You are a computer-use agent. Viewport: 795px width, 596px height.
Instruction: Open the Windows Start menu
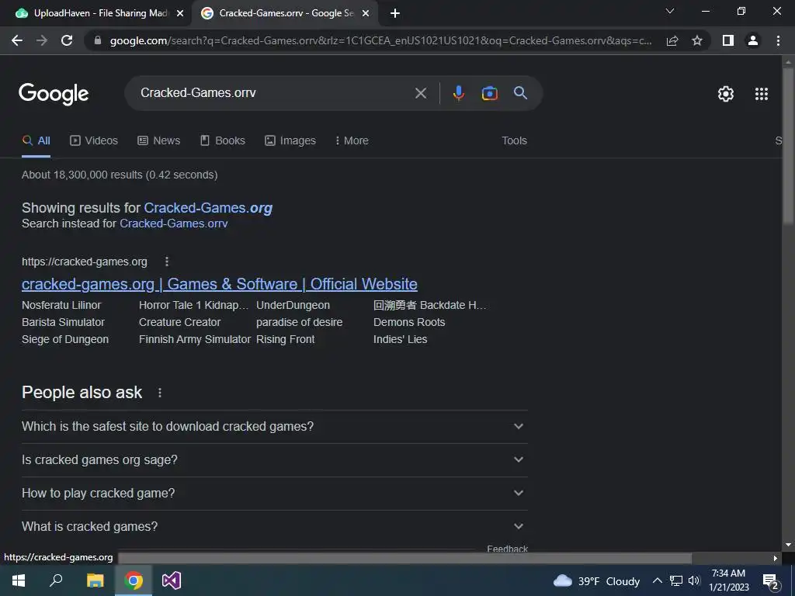19,580
